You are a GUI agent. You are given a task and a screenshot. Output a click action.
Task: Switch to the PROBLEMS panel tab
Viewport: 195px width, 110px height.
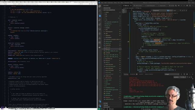point(133,74)
